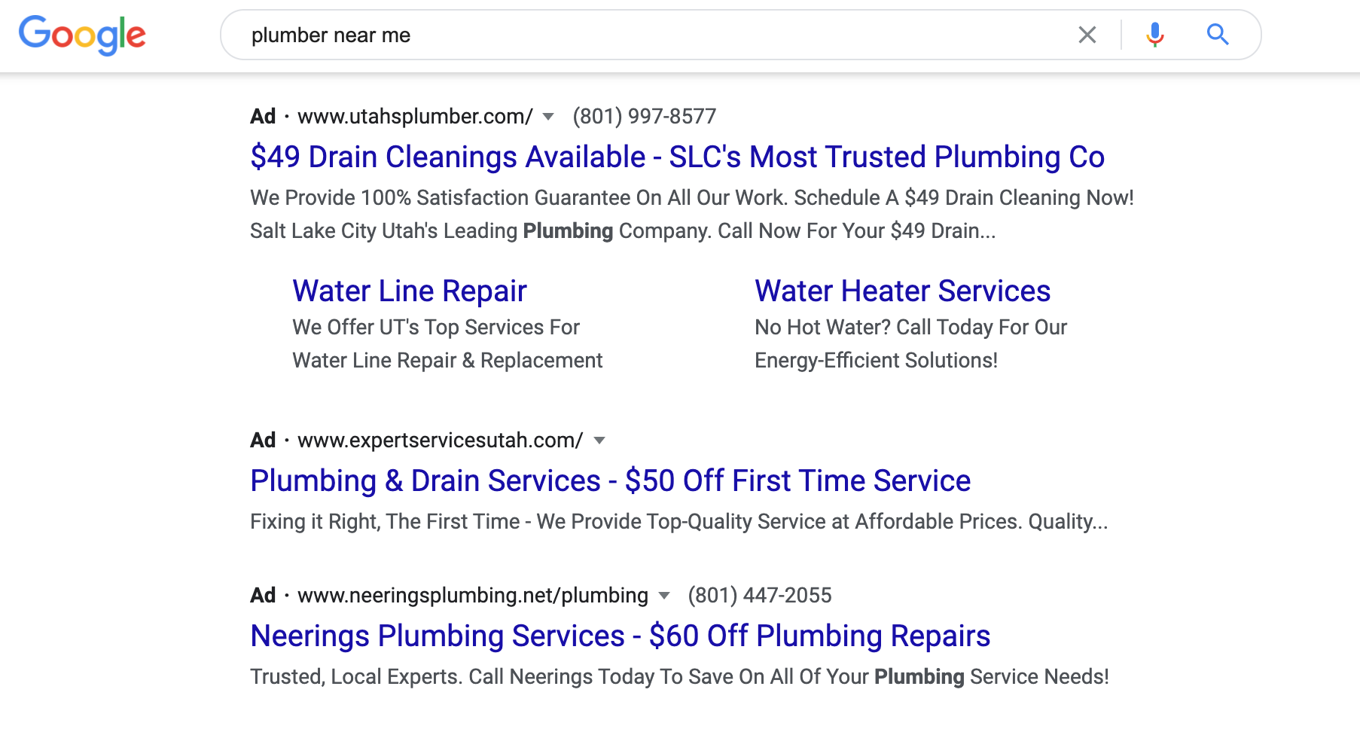
Task: Click the Ad label beside neeringsplumbing.net
Action: tap(263, 595)
